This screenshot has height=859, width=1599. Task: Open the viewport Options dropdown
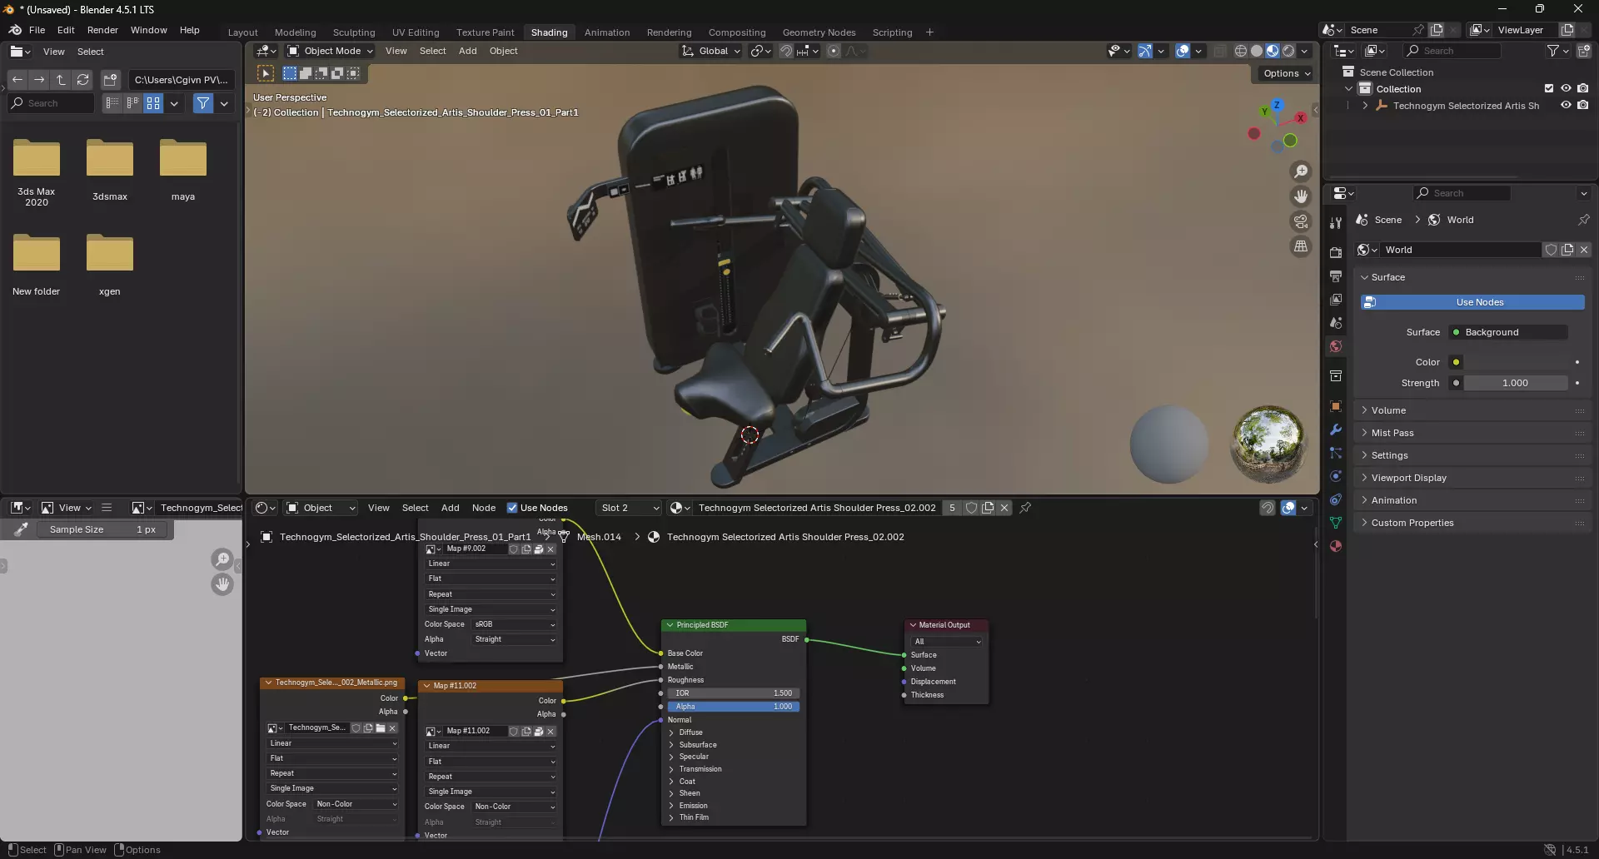click(1286, 73)
